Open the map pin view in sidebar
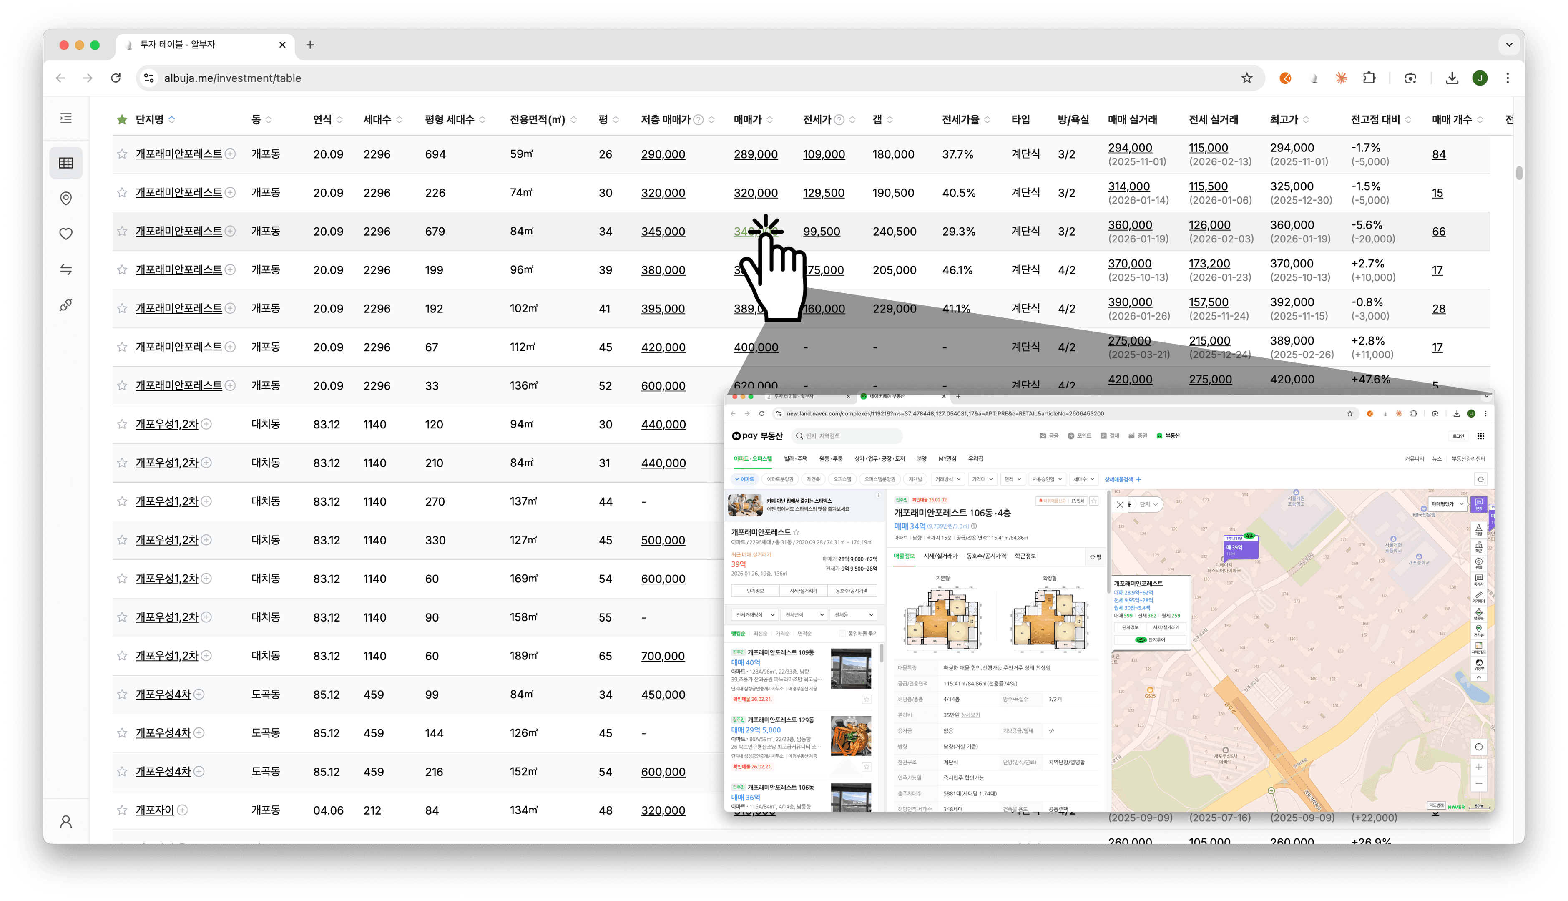The height and width of the screenshot is (901, 1568). [66, 198]
